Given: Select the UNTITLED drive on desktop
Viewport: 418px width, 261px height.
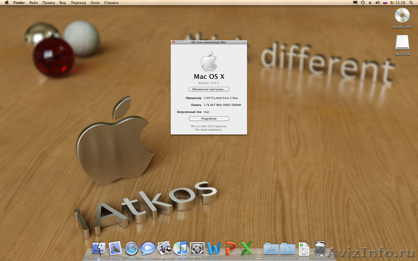Looking at the screenshot, I should [402, 45].
